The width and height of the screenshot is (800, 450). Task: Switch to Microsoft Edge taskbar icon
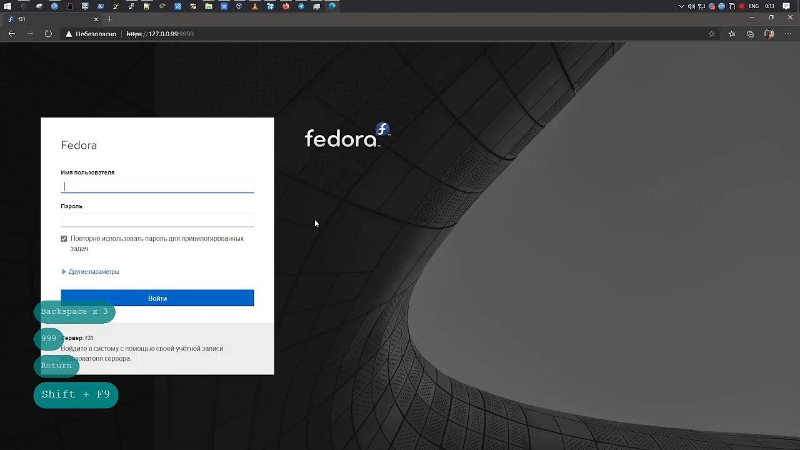332,6
